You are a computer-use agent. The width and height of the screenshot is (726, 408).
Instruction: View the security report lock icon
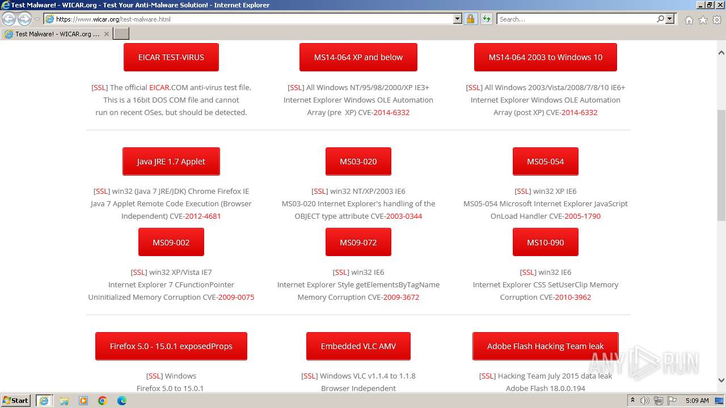point(470,19)
